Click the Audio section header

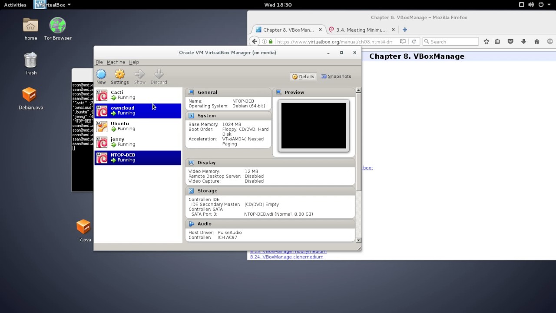(x=270, y=224)
